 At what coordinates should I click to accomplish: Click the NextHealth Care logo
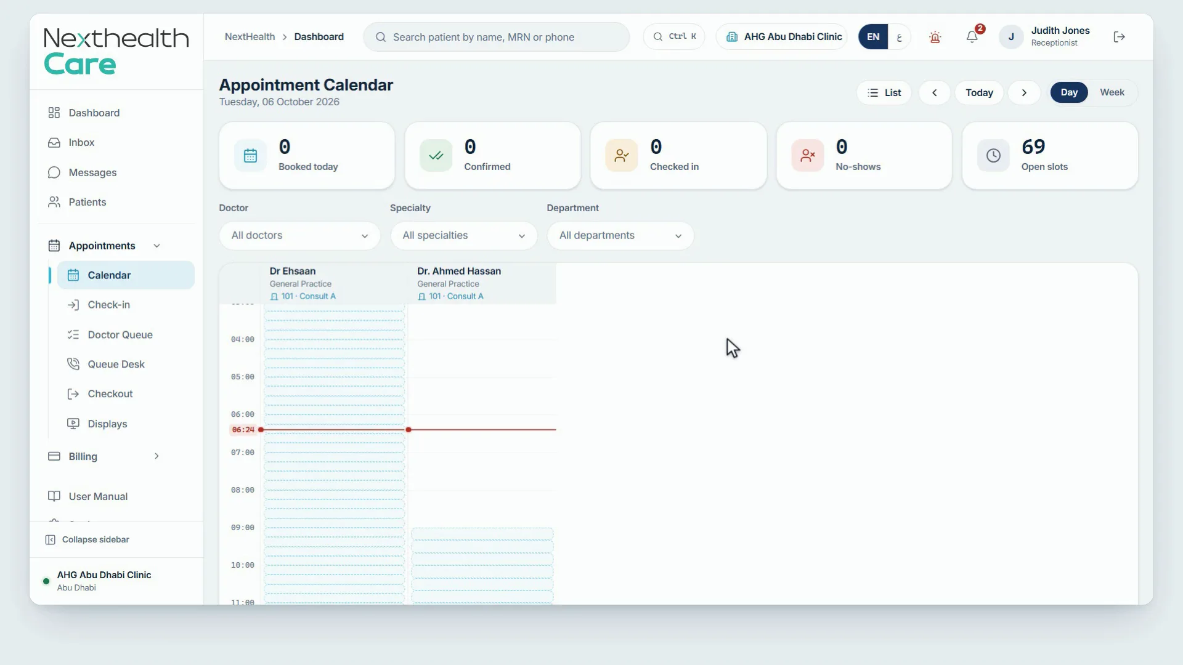pyautogui.click(x=116, y=51)
